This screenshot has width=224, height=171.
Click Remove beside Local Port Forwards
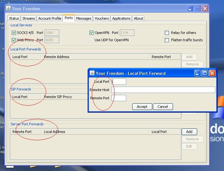(x=192, y=64)
